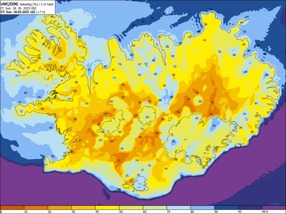This screenshot has height=214, width=286.
Task: Click the 70–80 light blue legend swatch
Action: (179, 208)
